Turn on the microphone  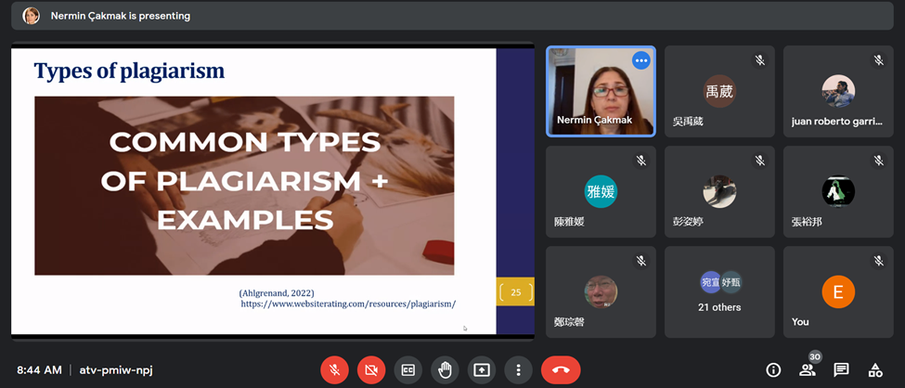pos(334,369)
